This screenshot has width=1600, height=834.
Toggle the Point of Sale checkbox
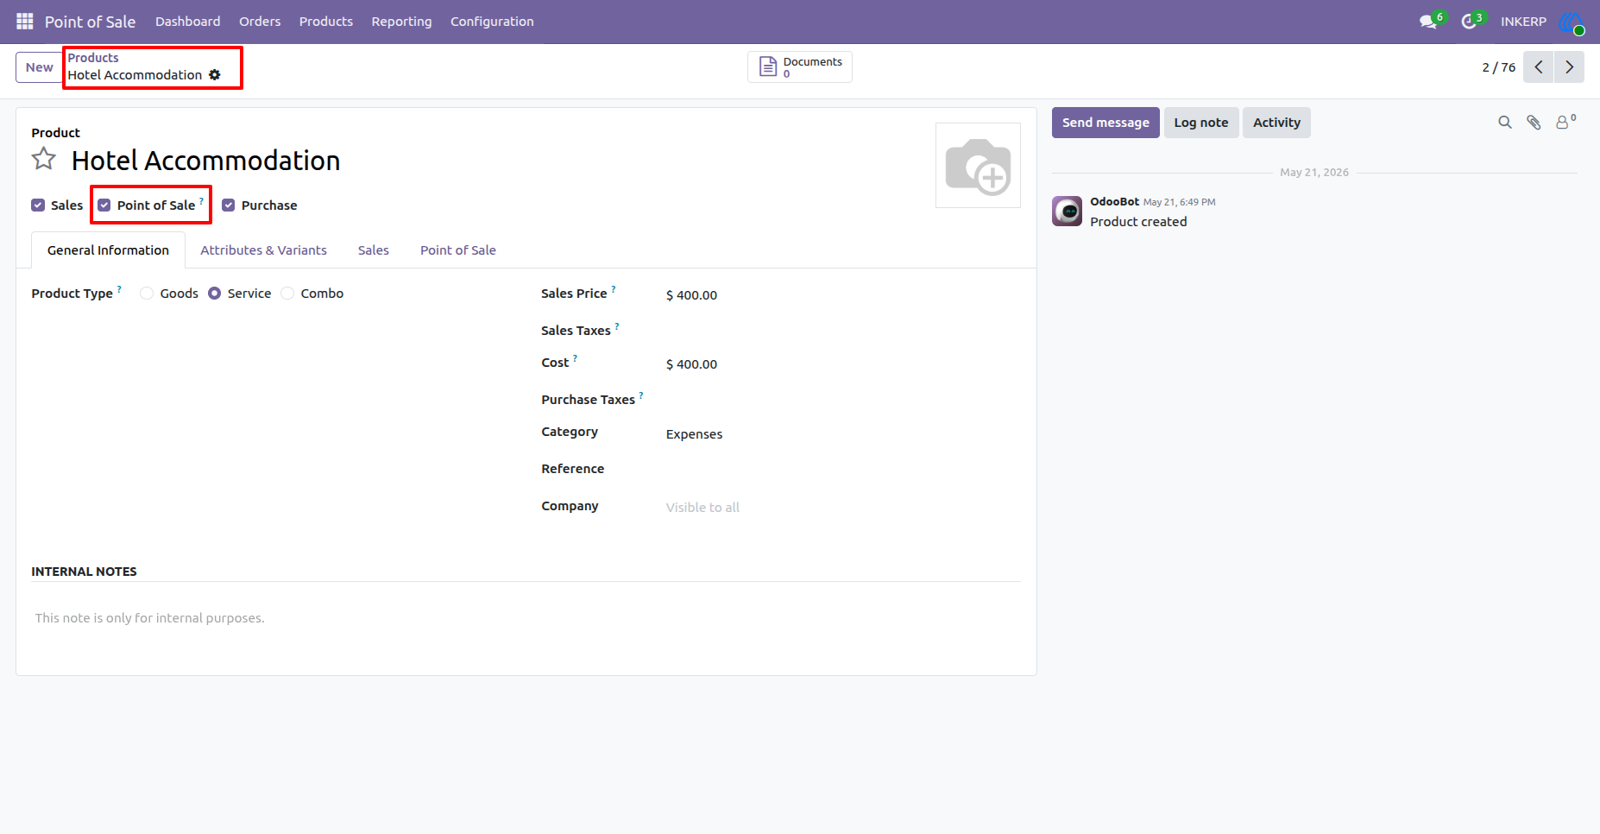[104, 205]
